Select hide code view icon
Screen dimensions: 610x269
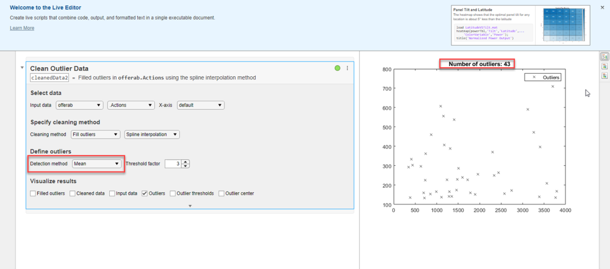(605, 76)
